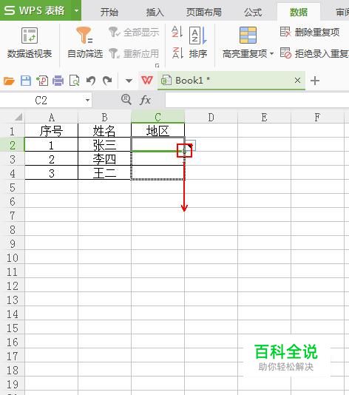Select column E header
The height and width of the screenshot is (395, 349).
tap(264, 118)
